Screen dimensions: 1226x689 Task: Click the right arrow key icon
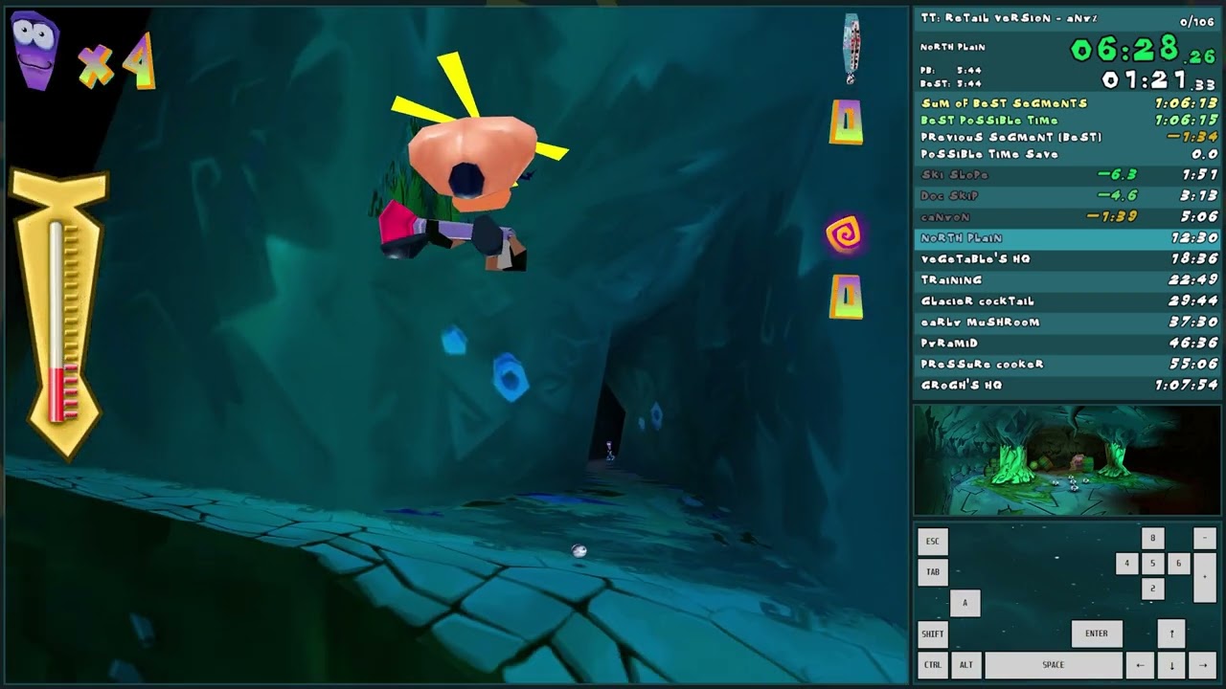coord(1203,664)
